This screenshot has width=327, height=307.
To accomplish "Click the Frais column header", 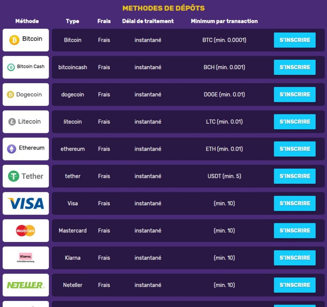I will coord(104,21).
